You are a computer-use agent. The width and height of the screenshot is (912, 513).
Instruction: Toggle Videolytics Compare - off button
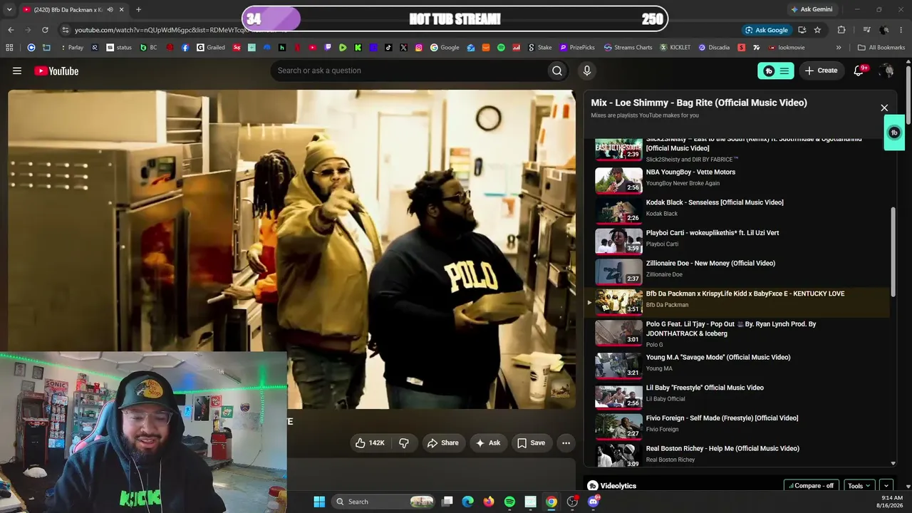[812, 486]
